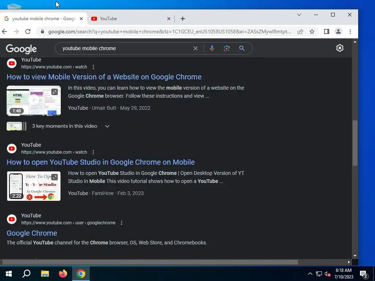Click scrollbar up arrow
The height and width of the screenshot is (281, 375).
(355, 42)
